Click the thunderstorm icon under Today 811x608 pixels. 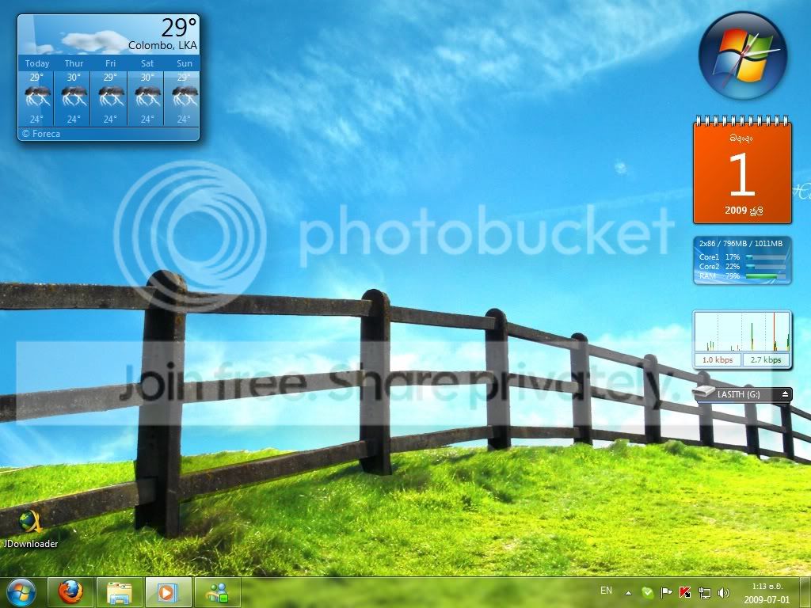[37, 97]
